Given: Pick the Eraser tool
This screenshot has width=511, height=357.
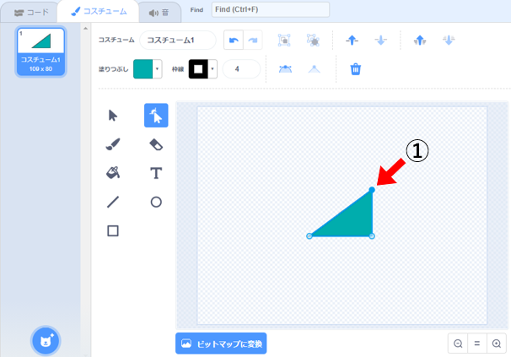Looking at the screenshot, I should point(156,144).
